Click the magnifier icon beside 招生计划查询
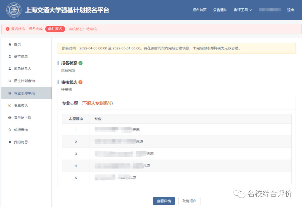 (10, 81)
